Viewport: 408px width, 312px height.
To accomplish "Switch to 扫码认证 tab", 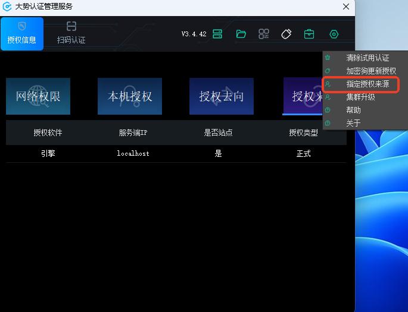I will 71,34.
